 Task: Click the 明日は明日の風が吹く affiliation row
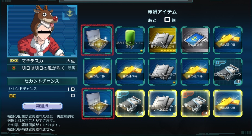[42, 68]
